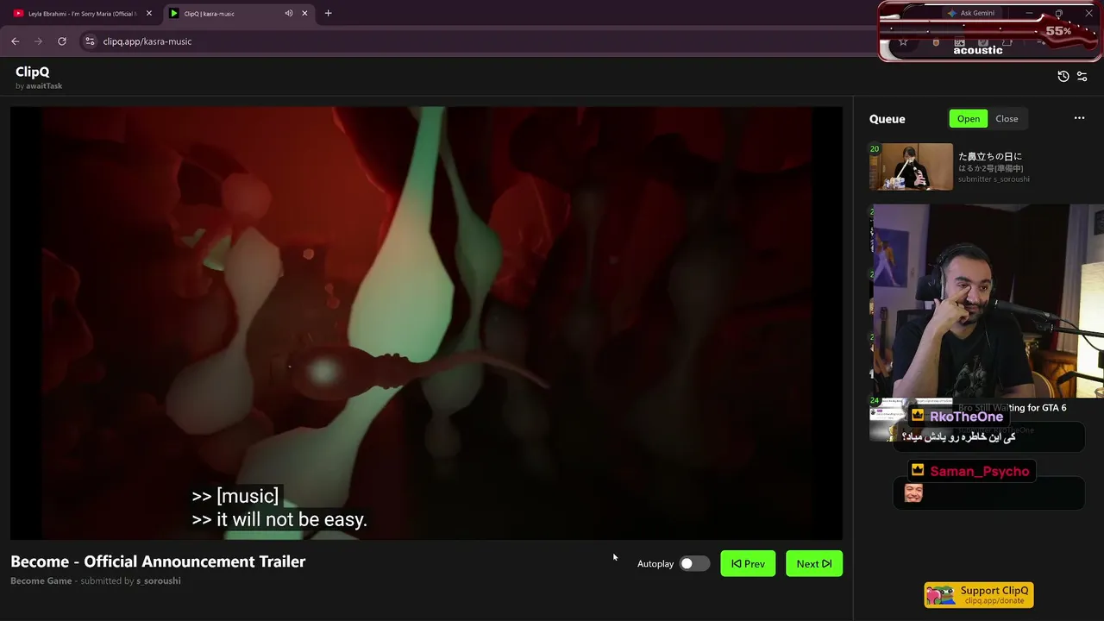Click the Ask Gemini button
This screenshot has height=621, width=1104.
click(970, 13)
